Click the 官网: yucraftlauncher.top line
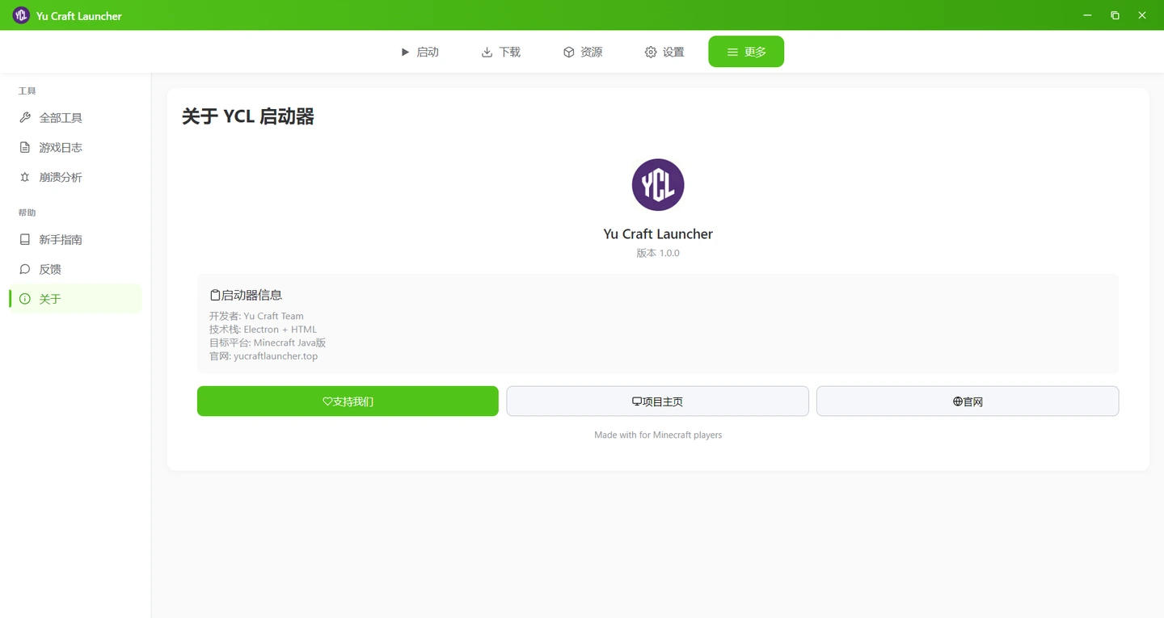Viewport: 1164px width, 618px height. click(x=264, y=356)
